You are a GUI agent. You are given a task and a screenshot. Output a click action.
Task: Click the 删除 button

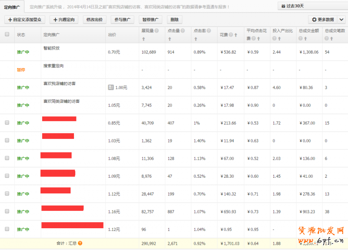(174, 20)
